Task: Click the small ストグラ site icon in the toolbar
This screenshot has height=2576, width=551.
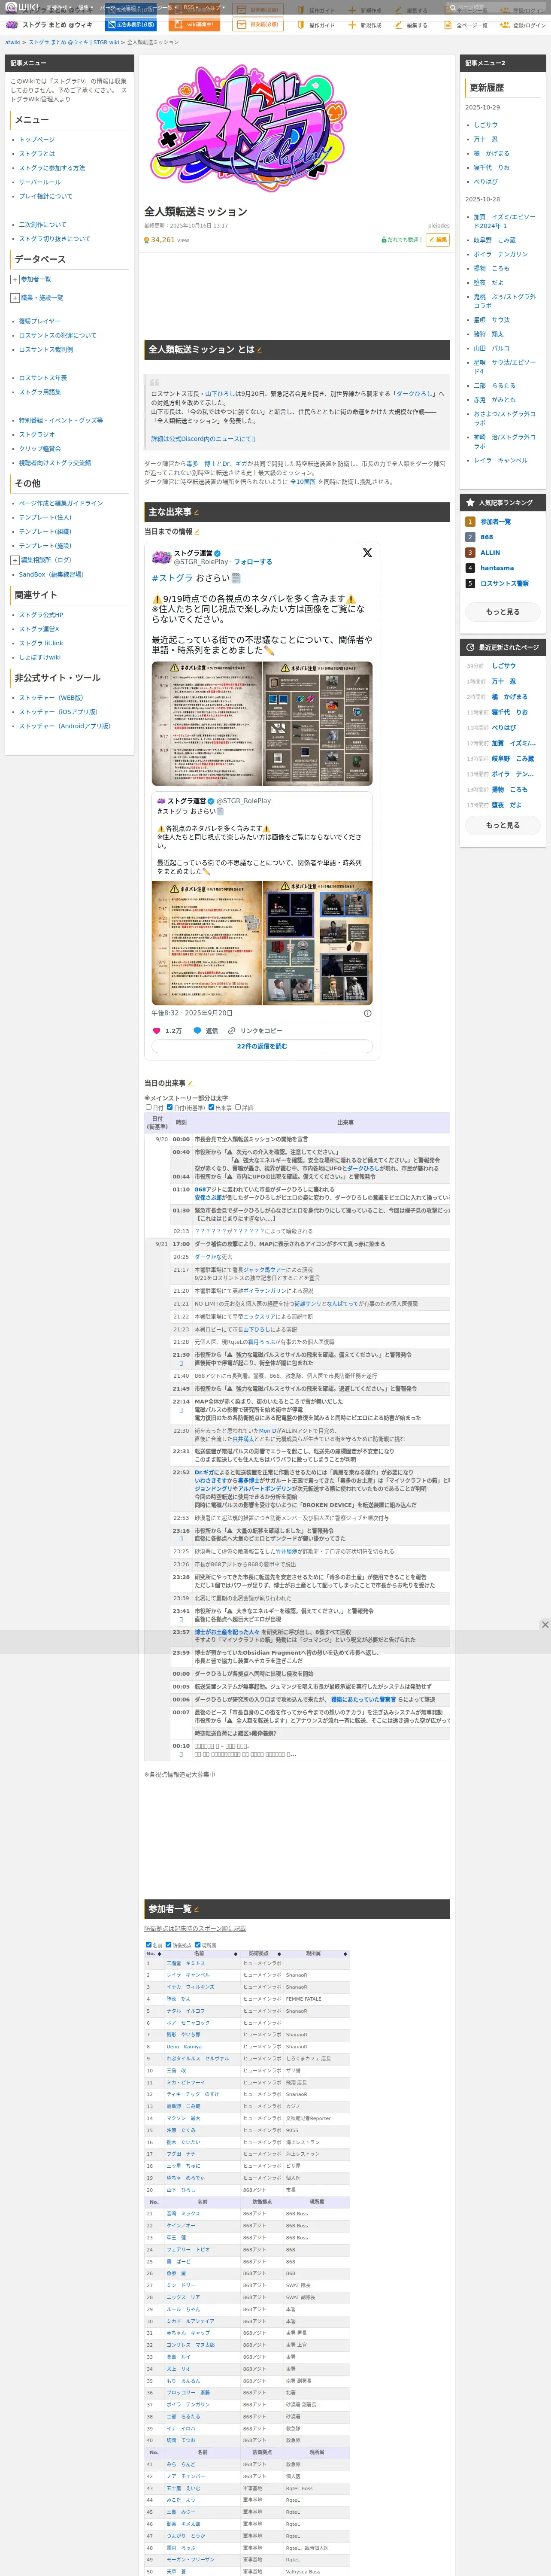Action: tap(11, 24)
